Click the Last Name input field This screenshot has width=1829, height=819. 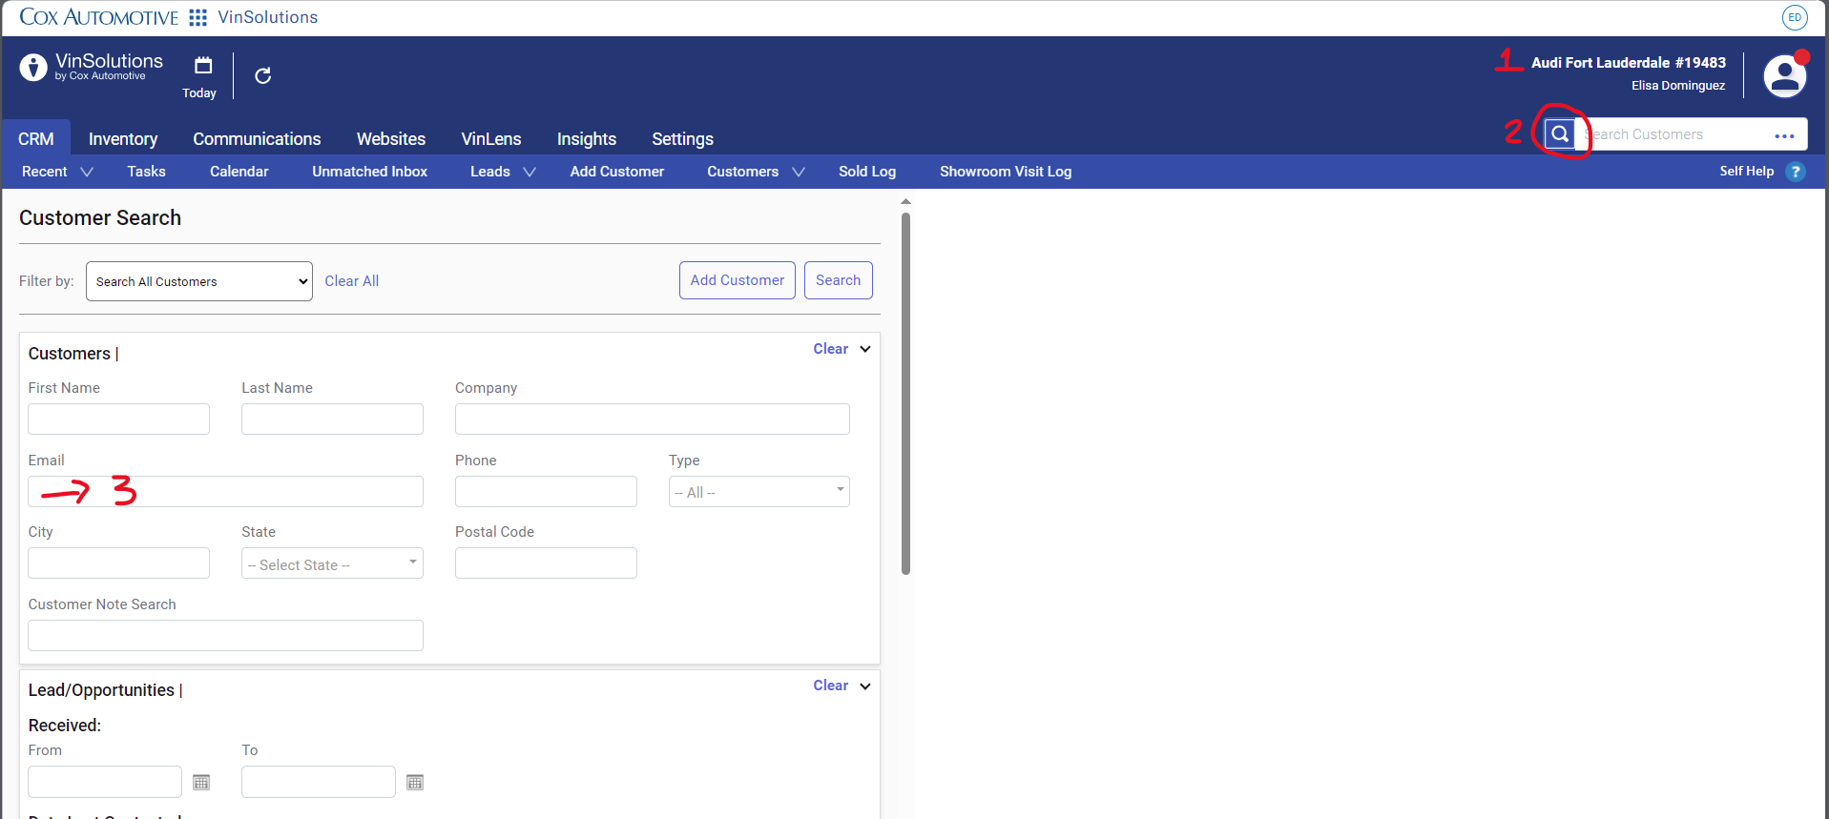[x=332, y=420]
